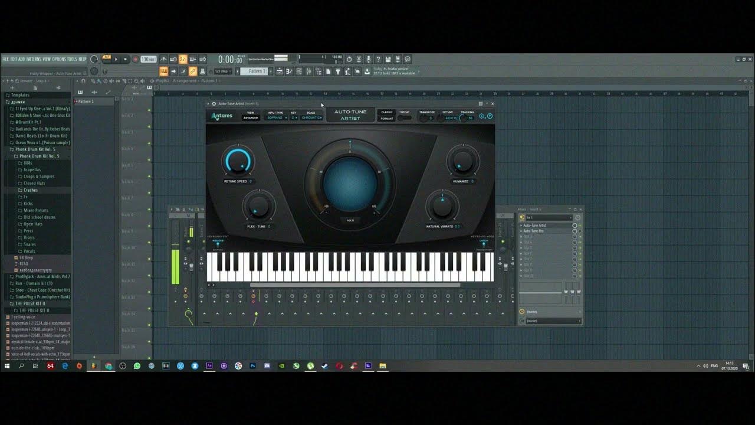Image resolution: width=755 pixels, height=425 pixels.
Task: Open the FILE menu
Action: [5, 59]
